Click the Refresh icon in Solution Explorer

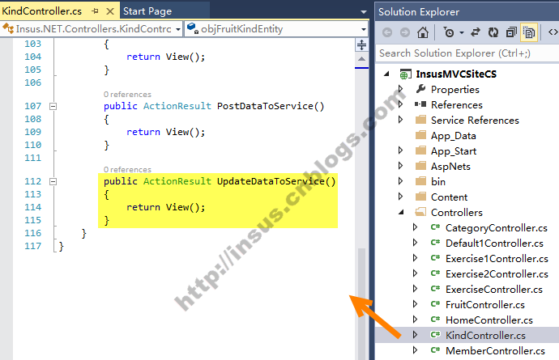[x=493, y=32]
